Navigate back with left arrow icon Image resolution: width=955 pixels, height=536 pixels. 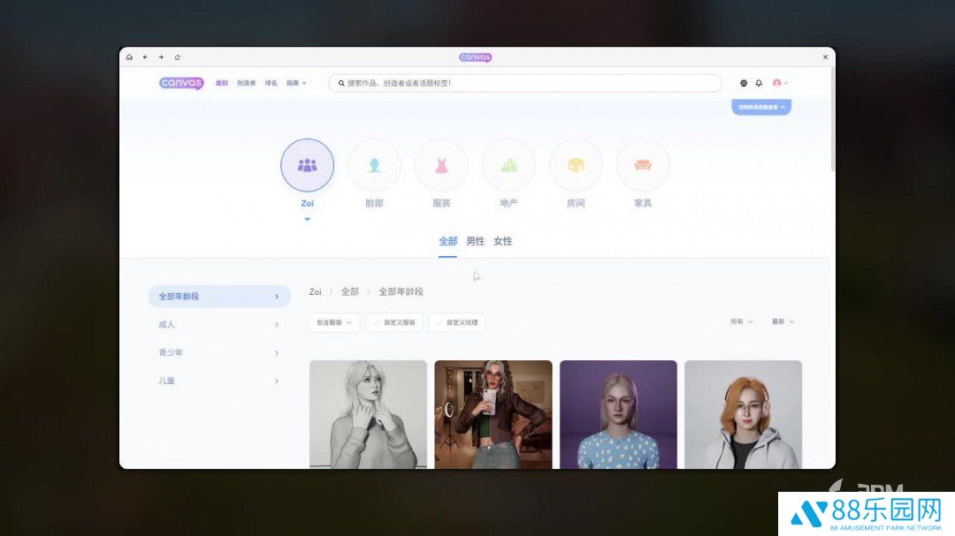click(x=145, y=57)
